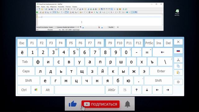Viewport: 199px width, 112px height.
Task: Tap the Backspace key next to equals
Action: tap(163, 52)
